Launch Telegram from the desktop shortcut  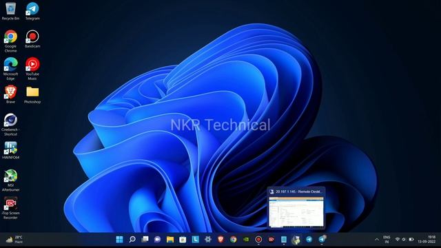pyautogui.click(x=32, y=11)
